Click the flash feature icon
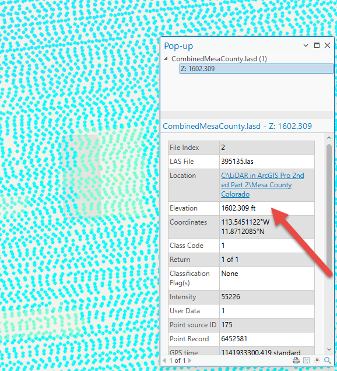Screen dimensions: 337x371 [317, 360]
